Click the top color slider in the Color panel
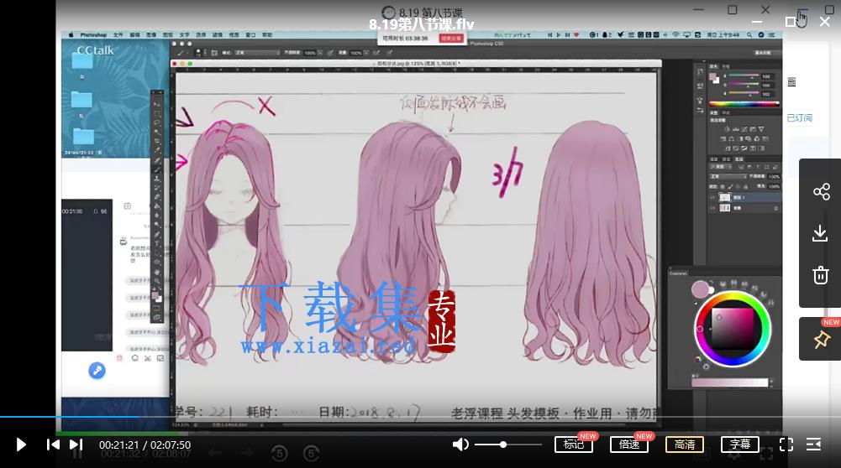Image resolution: width=841 pixels, height=468 pixels. [744, 76]
